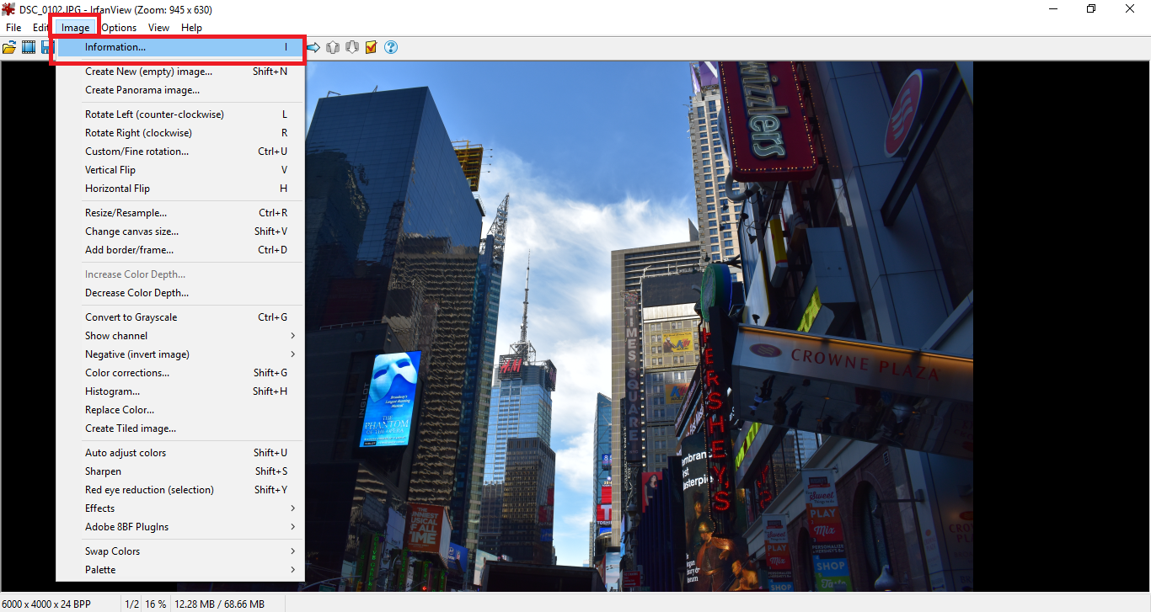Apply Vertical Flip
Screen dimensions: 1151x612
179,170
